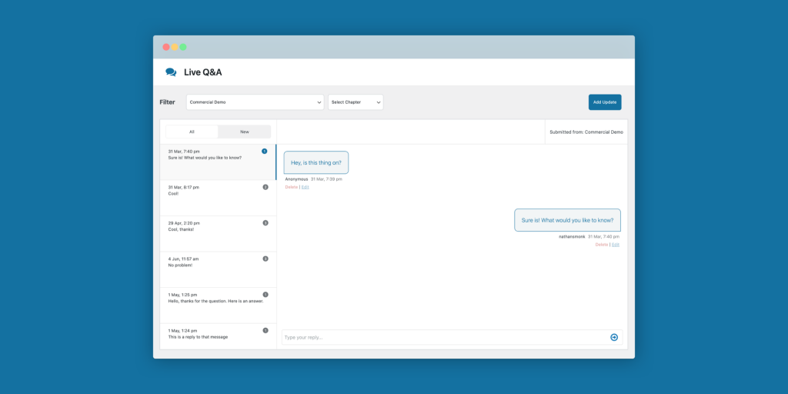Switch to the New tab
Viewport: 788px width, 394px height.
click(244, 132)
